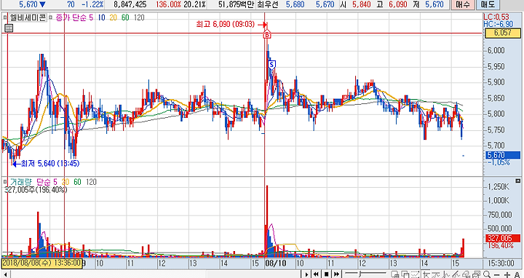Click the 8,847,425 volume value in top bar
Screen dimensions: 524x278
point(130,4)
